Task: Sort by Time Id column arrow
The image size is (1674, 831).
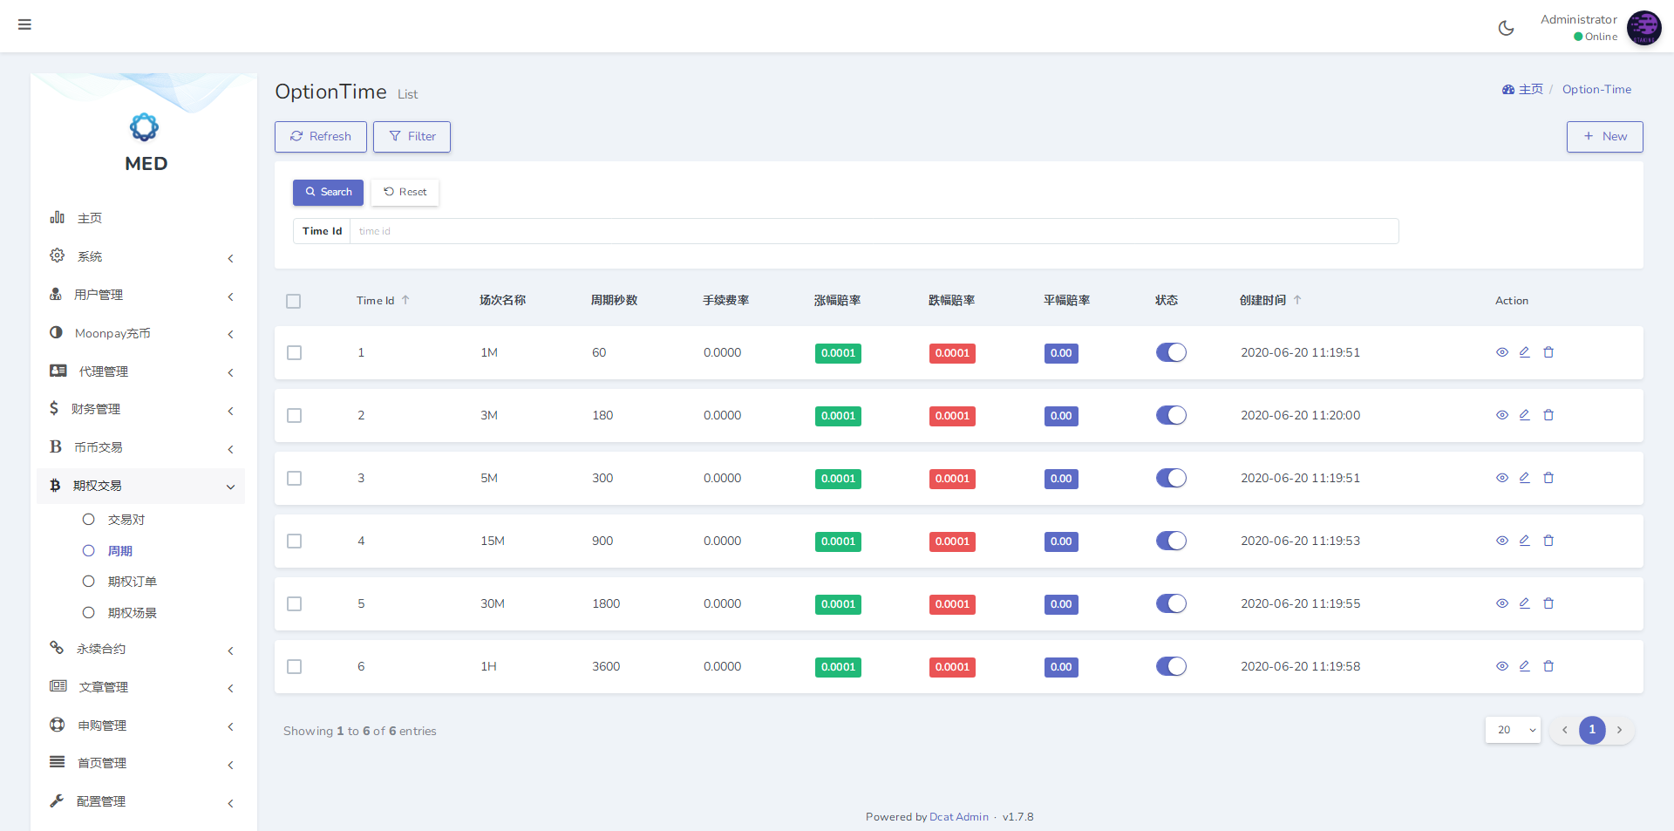Action: tap(405, 300)
